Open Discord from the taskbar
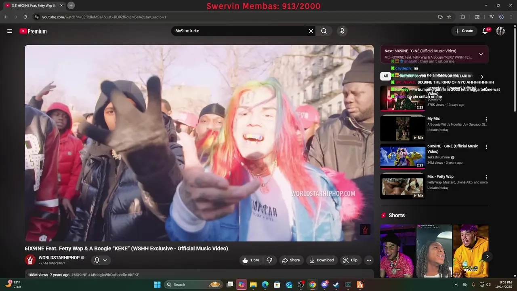The height and width of the screenshot is (291, 517). point(324,285)
